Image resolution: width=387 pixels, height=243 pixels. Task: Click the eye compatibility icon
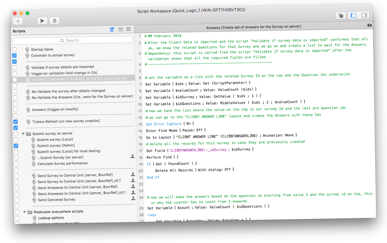tap(369, 25)
